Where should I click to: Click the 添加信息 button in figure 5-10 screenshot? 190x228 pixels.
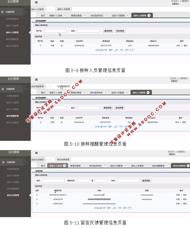119,108
